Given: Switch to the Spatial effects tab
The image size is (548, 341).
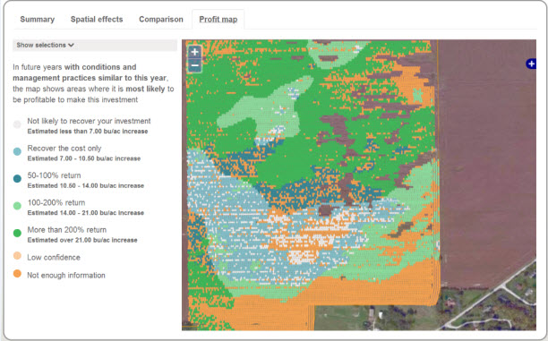Looking at the screenshot, I should coord(97,19).
